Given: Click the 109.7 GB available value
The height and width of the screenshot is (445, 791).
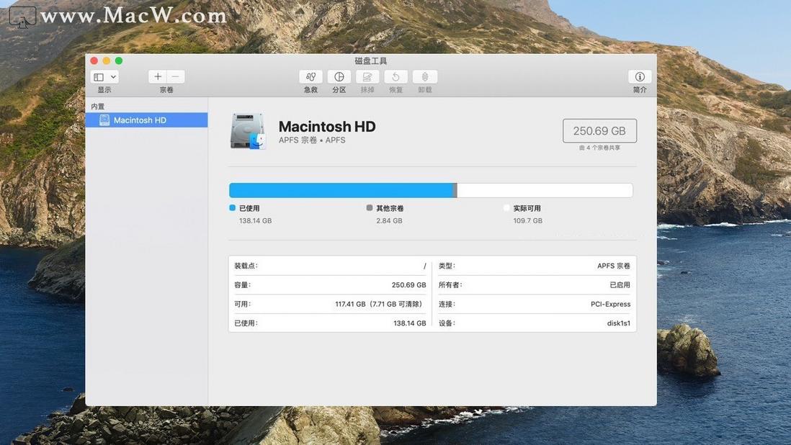Looking at the screenshot, I should click(x=527, y=221).
